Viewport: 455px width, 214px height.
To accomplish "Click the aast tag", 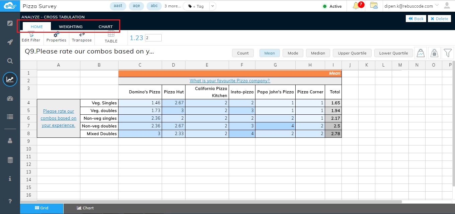I will tap(118, 6).
